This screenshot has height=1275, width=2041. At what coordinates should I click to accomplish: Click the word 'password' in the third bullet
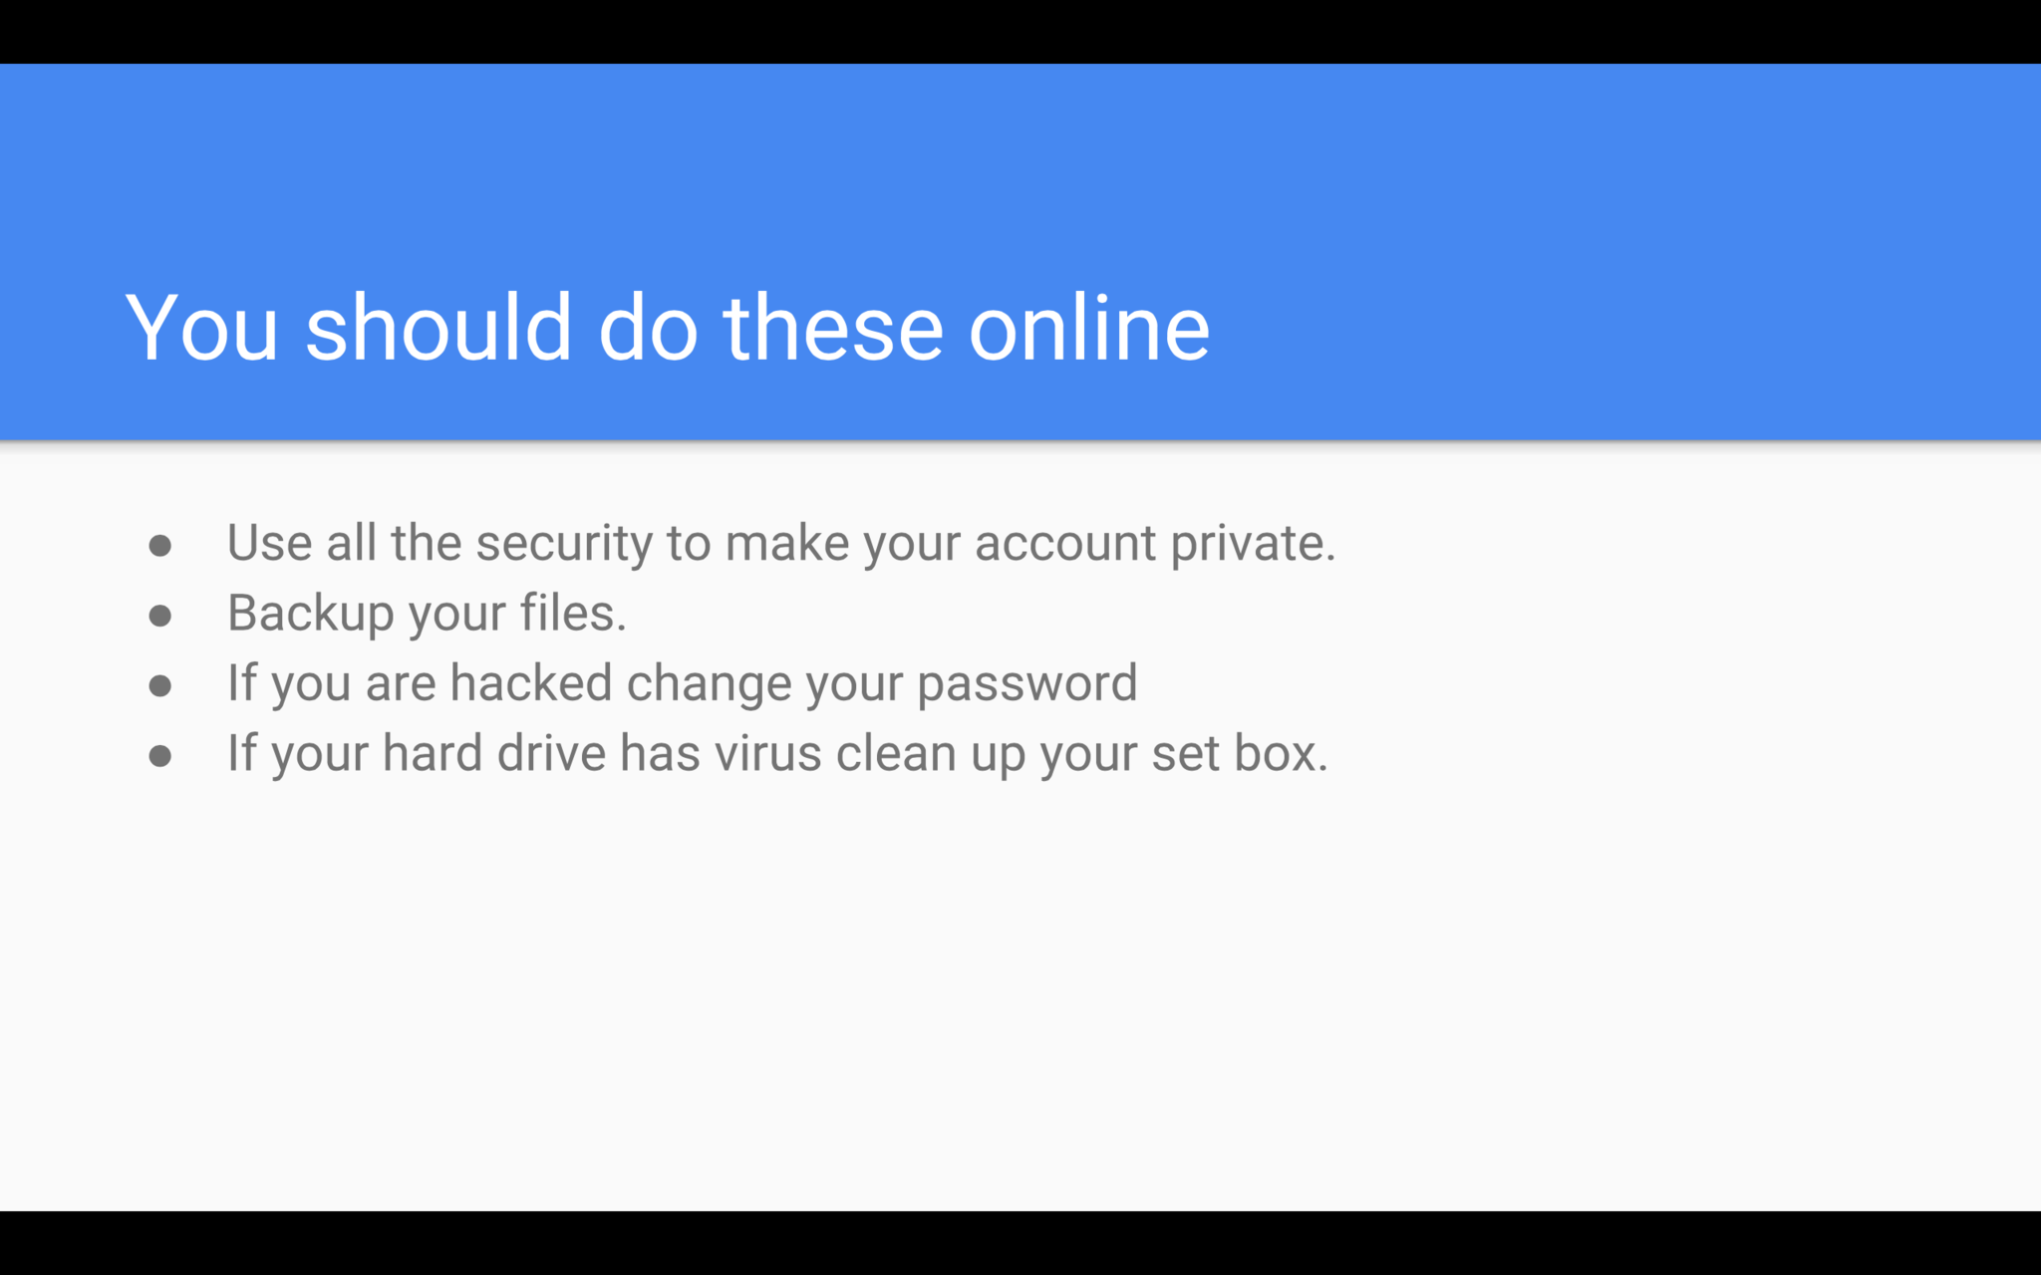click(x=1026, y=683)
